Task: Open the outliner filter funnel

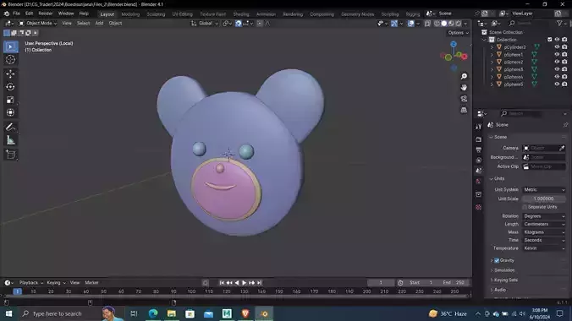Action: (560, 24)
